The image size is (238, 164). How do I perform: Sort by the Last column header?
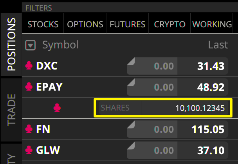pos(218,45)
